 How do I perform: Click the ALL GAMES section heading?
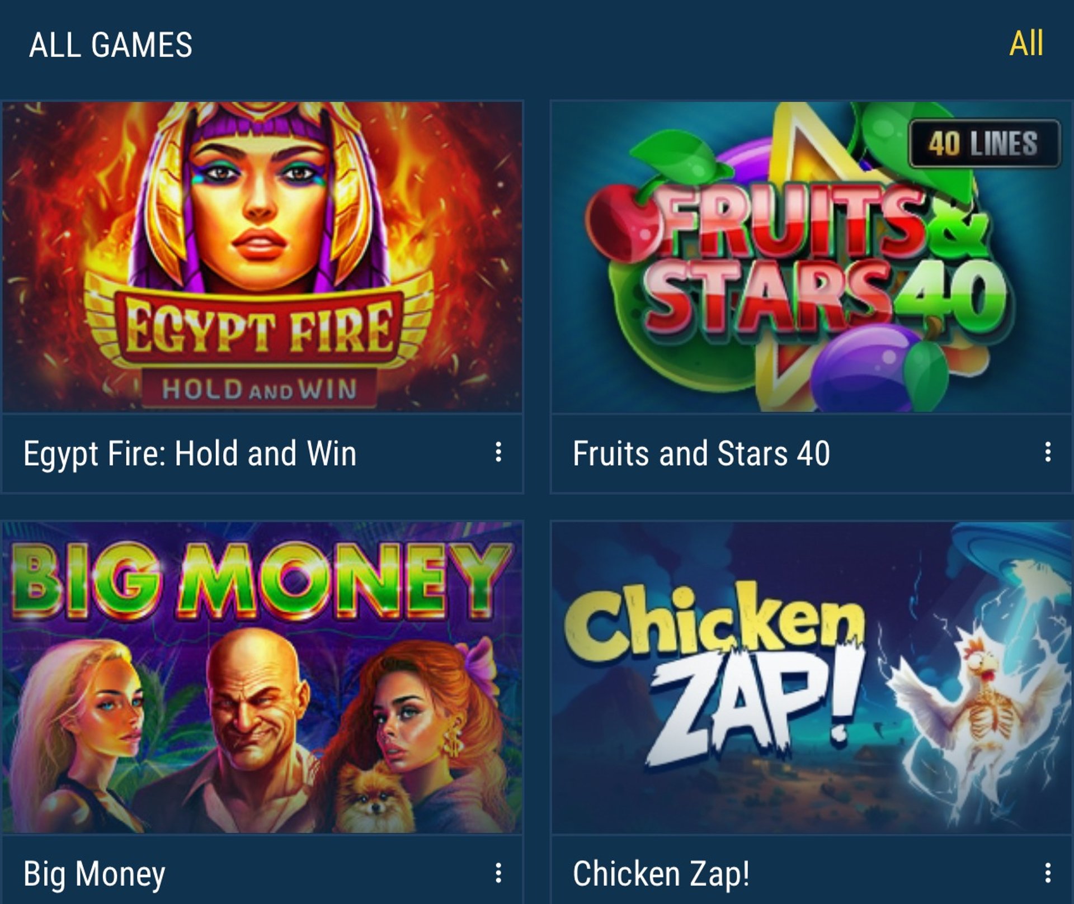111,45
